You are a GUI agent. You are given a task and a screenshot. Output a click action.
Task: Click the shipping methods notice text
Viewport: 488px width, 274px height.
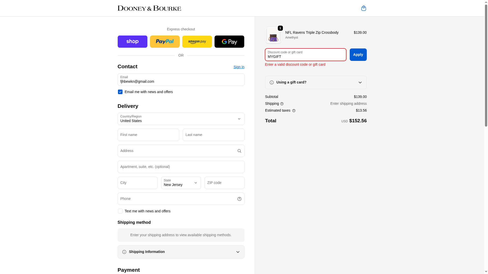click(x=181, y=235)
